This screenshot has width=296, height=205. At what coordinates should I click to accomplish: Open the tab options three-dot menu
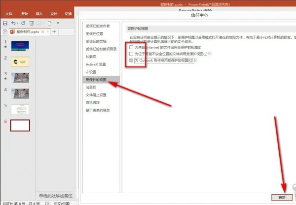tap(48, 32)
